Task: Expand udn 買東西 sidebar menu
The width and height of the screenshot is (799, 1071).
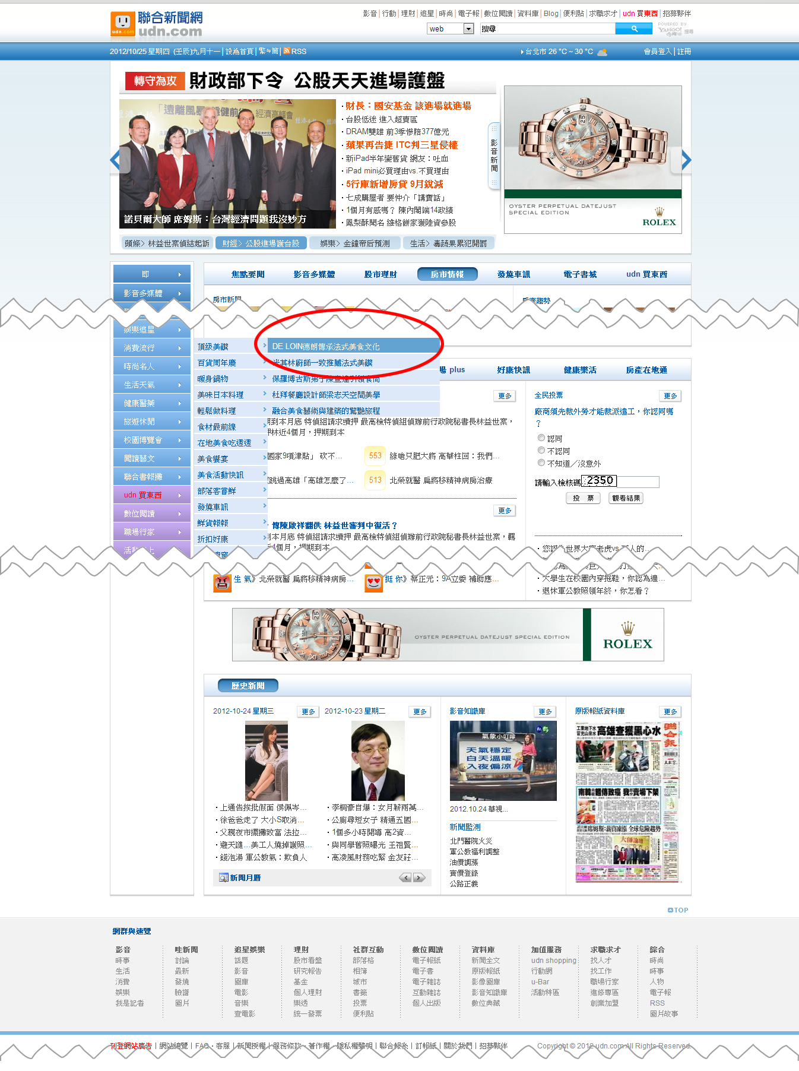Action: pos(151,495)
